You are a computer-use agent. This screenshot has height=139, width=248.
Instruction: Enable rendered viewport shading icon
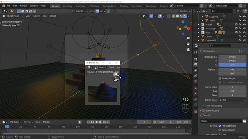(x=185, y=16)
